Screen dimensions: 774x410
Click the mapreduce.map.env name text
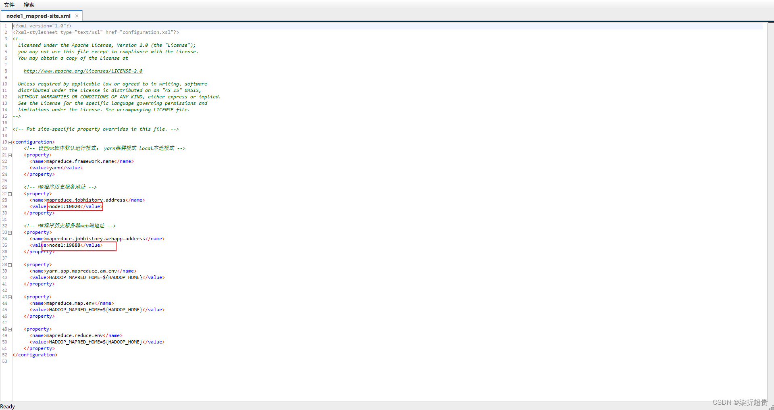click(x=70, y=303)
